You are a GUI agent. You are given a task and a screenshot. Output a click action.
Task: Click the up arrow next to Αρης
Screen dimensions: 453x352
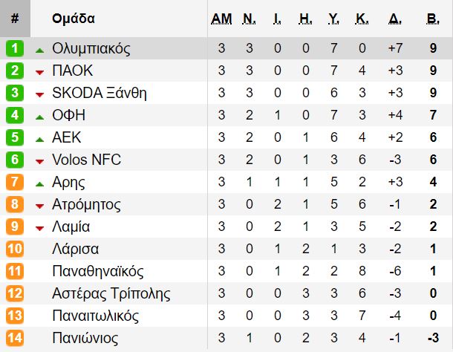(40, 183)
